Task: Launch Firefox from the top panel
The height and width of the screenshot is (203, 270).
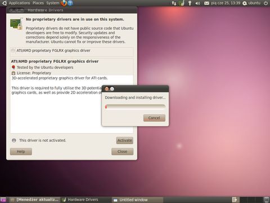Action: point(64,3)
